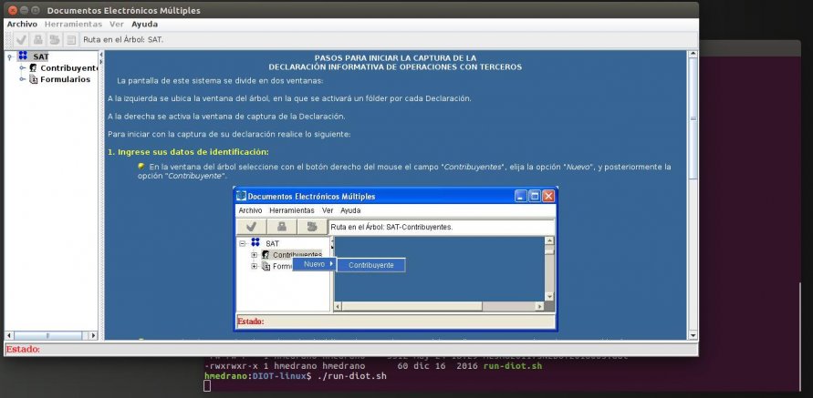813x398 pixels.
Task: Maximize the Documentos Electrónicos Múltiples window
Action: pyautogui.click(x=36, y=10)
